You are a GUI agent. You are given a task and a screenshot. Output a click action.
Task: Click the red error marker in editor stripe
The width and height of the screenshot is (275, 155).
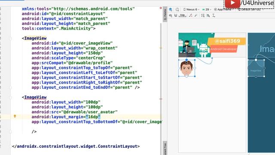161,99
